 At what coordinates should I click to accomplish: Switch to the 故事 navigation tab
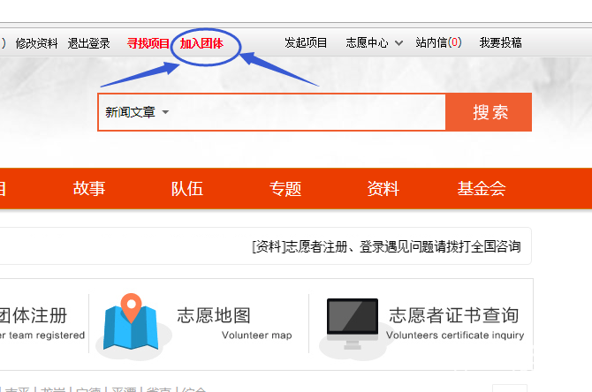[x=89, y=188]
